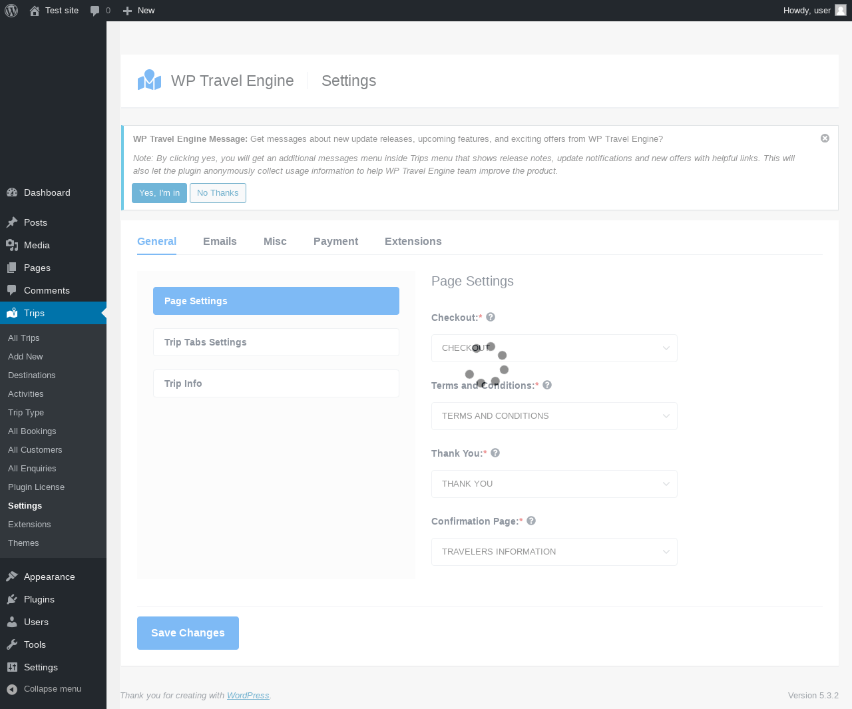Open the Checkout page dropdown
The height and width of the screenshot is (709, 852).
tap(554, 348)
